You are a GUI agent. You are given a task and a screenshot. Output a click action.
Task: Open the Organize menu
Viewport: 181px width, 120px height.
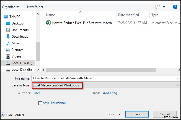pyautogui.click(x=10, y=7)
